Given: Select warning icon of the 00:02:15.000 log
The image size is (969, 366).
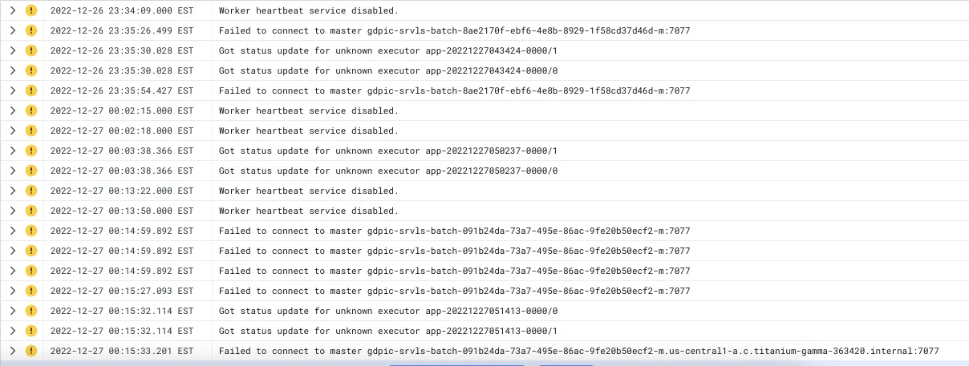Looking at the screenshot, I should click(30, 111).
